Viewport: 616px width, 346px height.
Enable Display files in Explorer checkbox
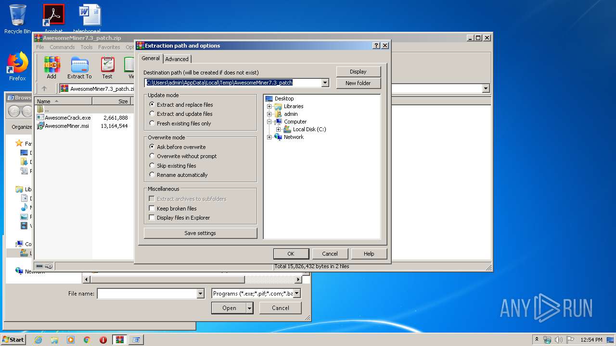[152, 218]
